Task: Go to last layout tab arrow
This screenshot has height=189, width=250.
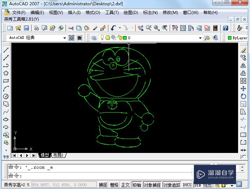Action: pos(34,155)
